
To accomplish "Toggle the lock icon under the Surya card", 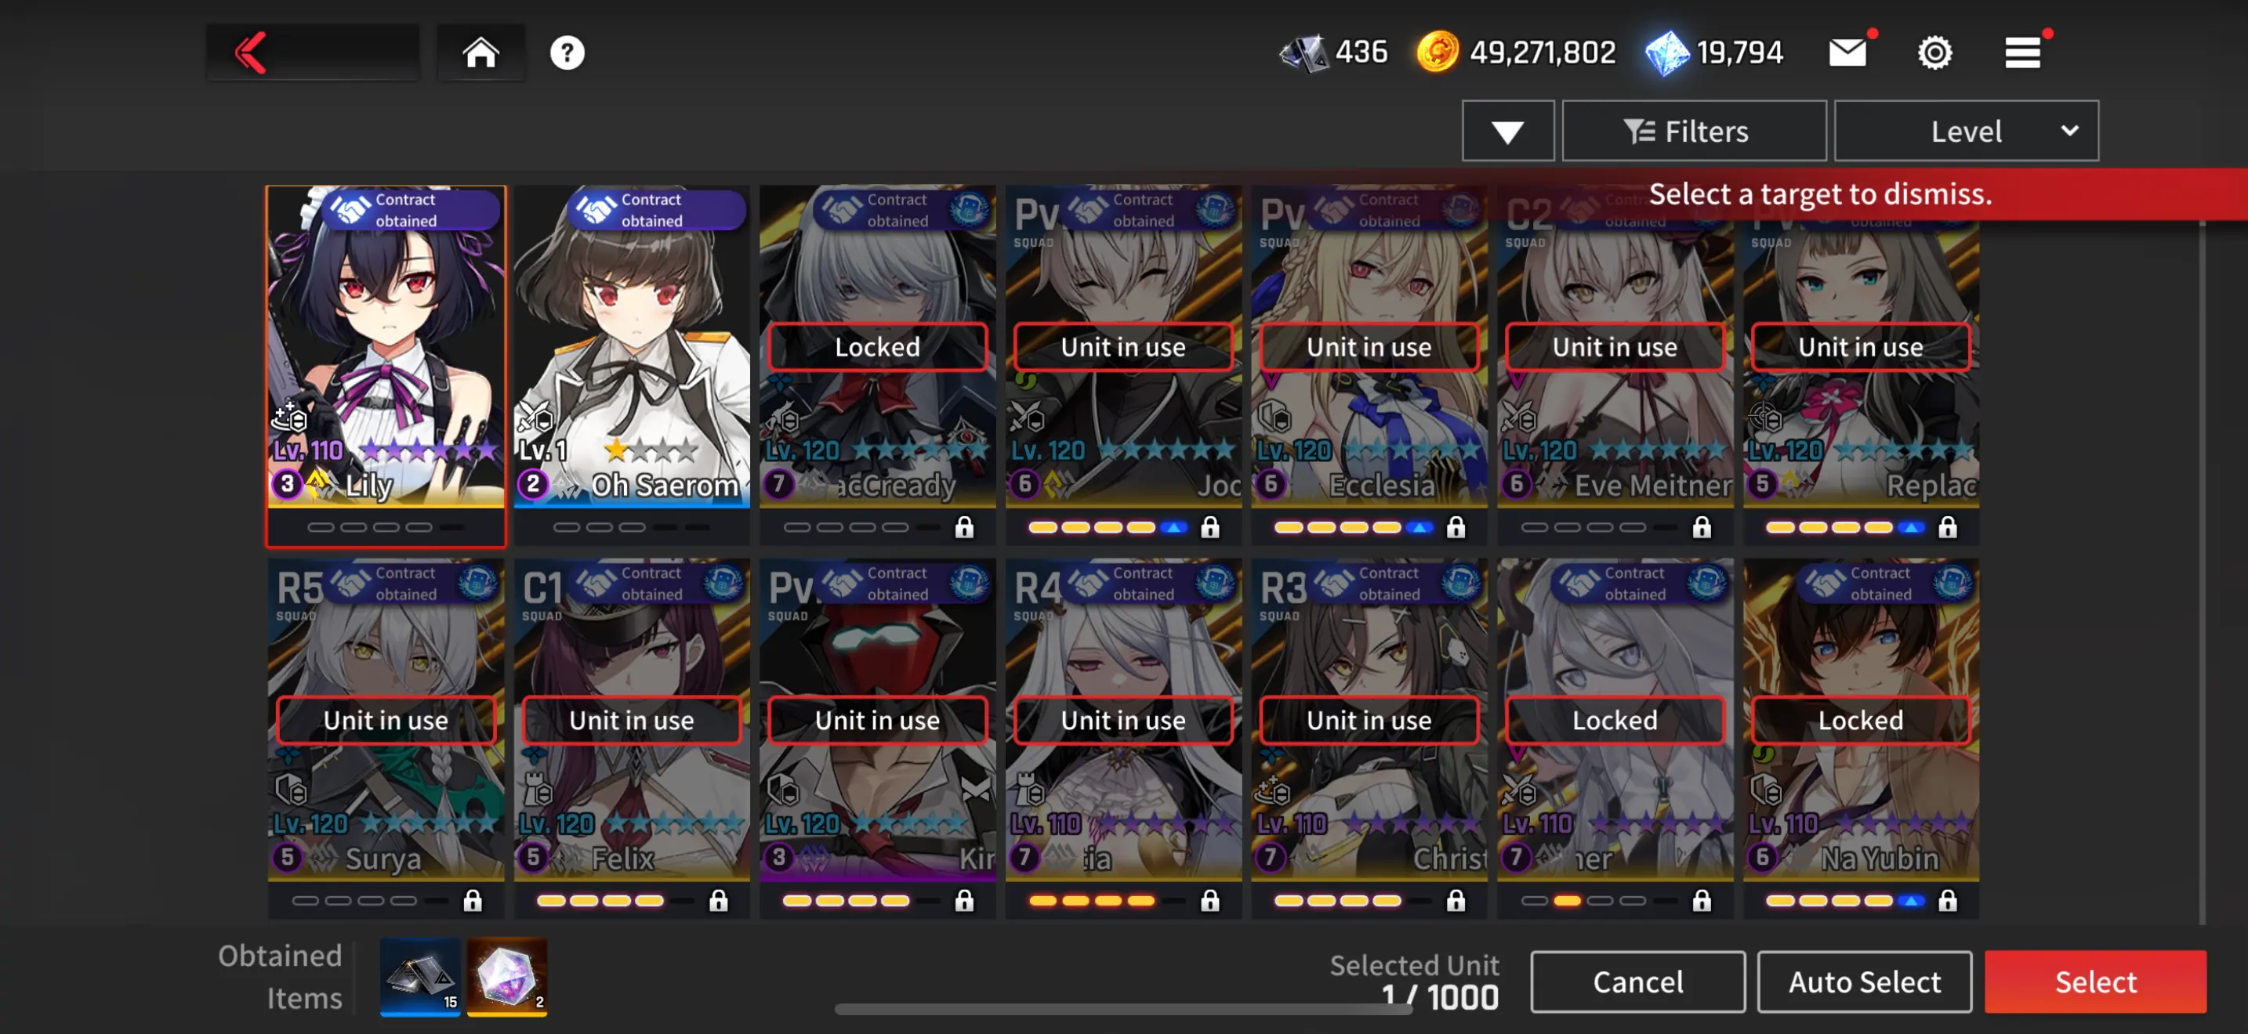I will click(x=472, y=901).
